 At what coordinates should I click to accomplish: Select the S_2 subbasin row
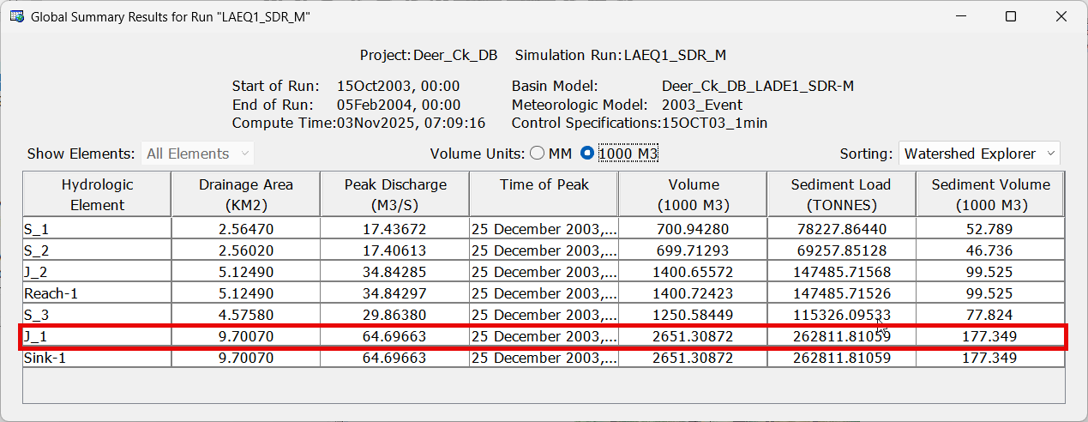(97, 250)
